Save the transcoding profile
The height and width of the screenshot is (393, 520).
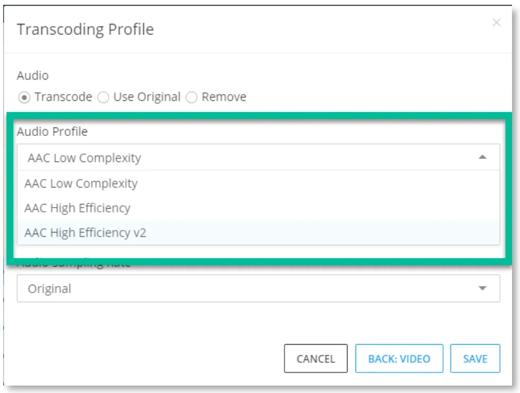pyautogui.click(x=475, y=358)
